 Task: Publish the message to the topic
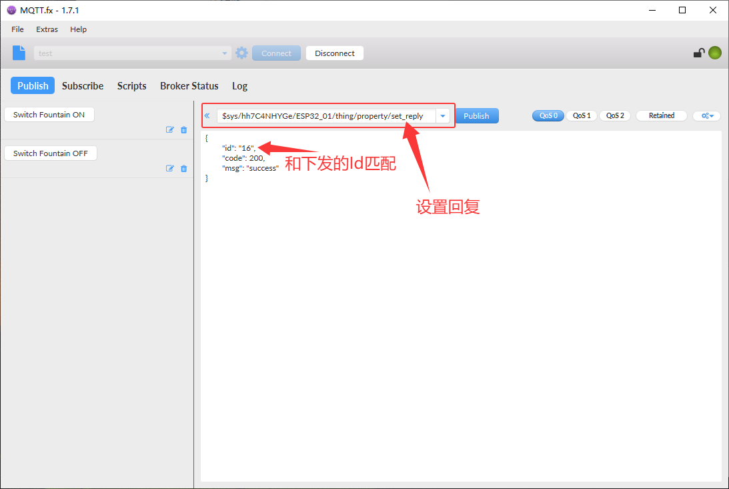[476, 115]
